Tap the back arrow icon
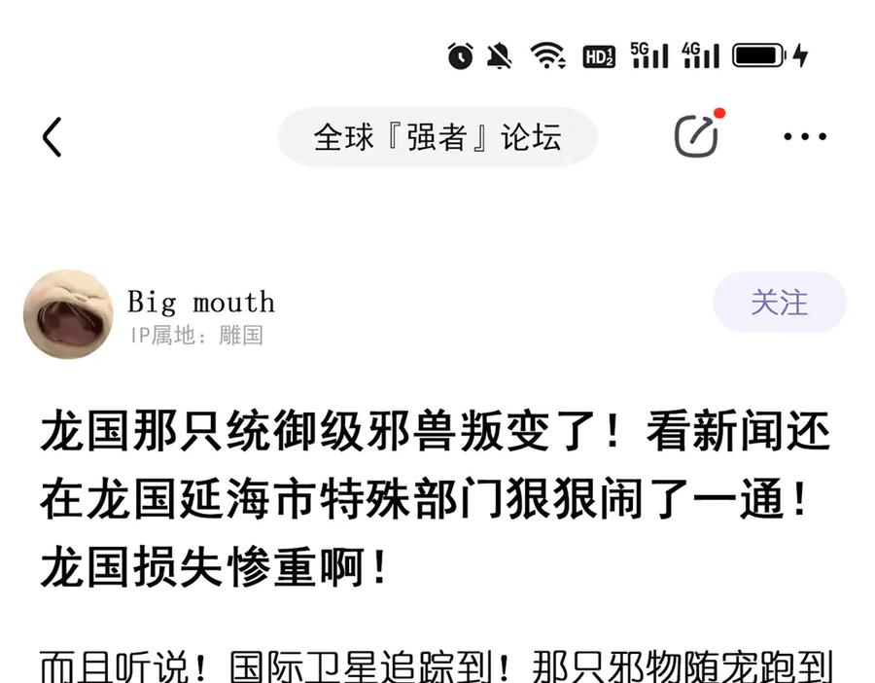This screenshot has width=875, height=683. pyautogui.click(x=52, y=137)
